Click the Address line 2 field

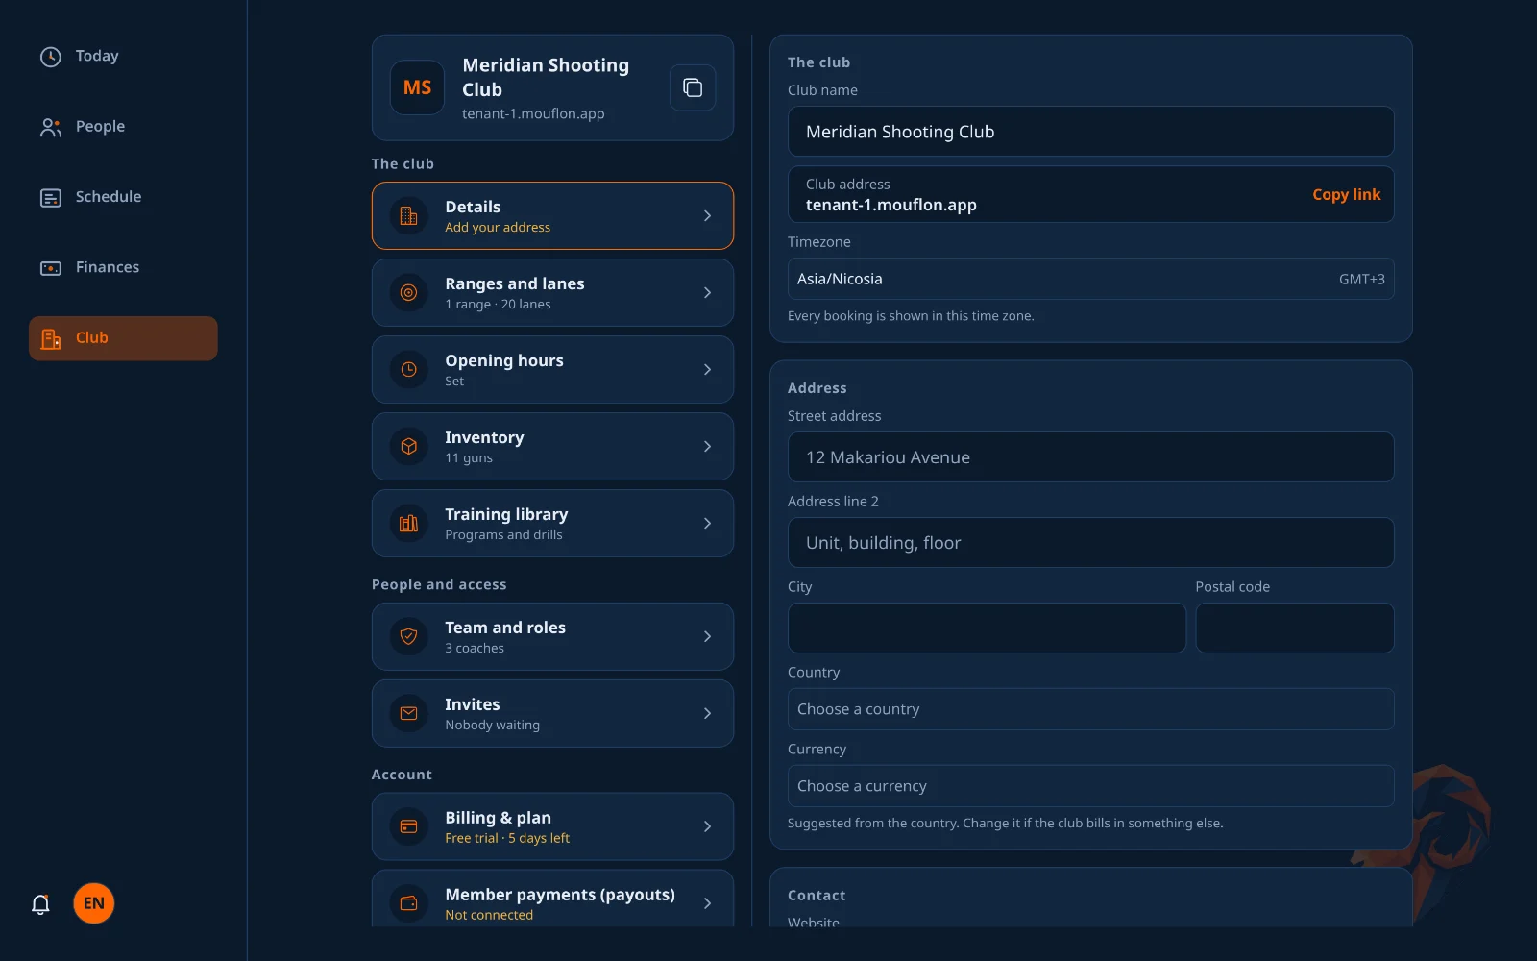pyautogui.click(x=1090, y=543)
